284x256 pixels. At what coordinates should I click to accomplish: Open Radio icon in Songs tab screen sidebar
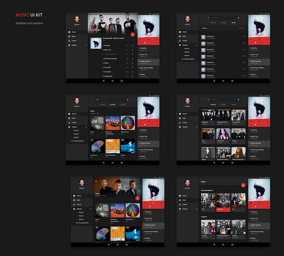180,36
